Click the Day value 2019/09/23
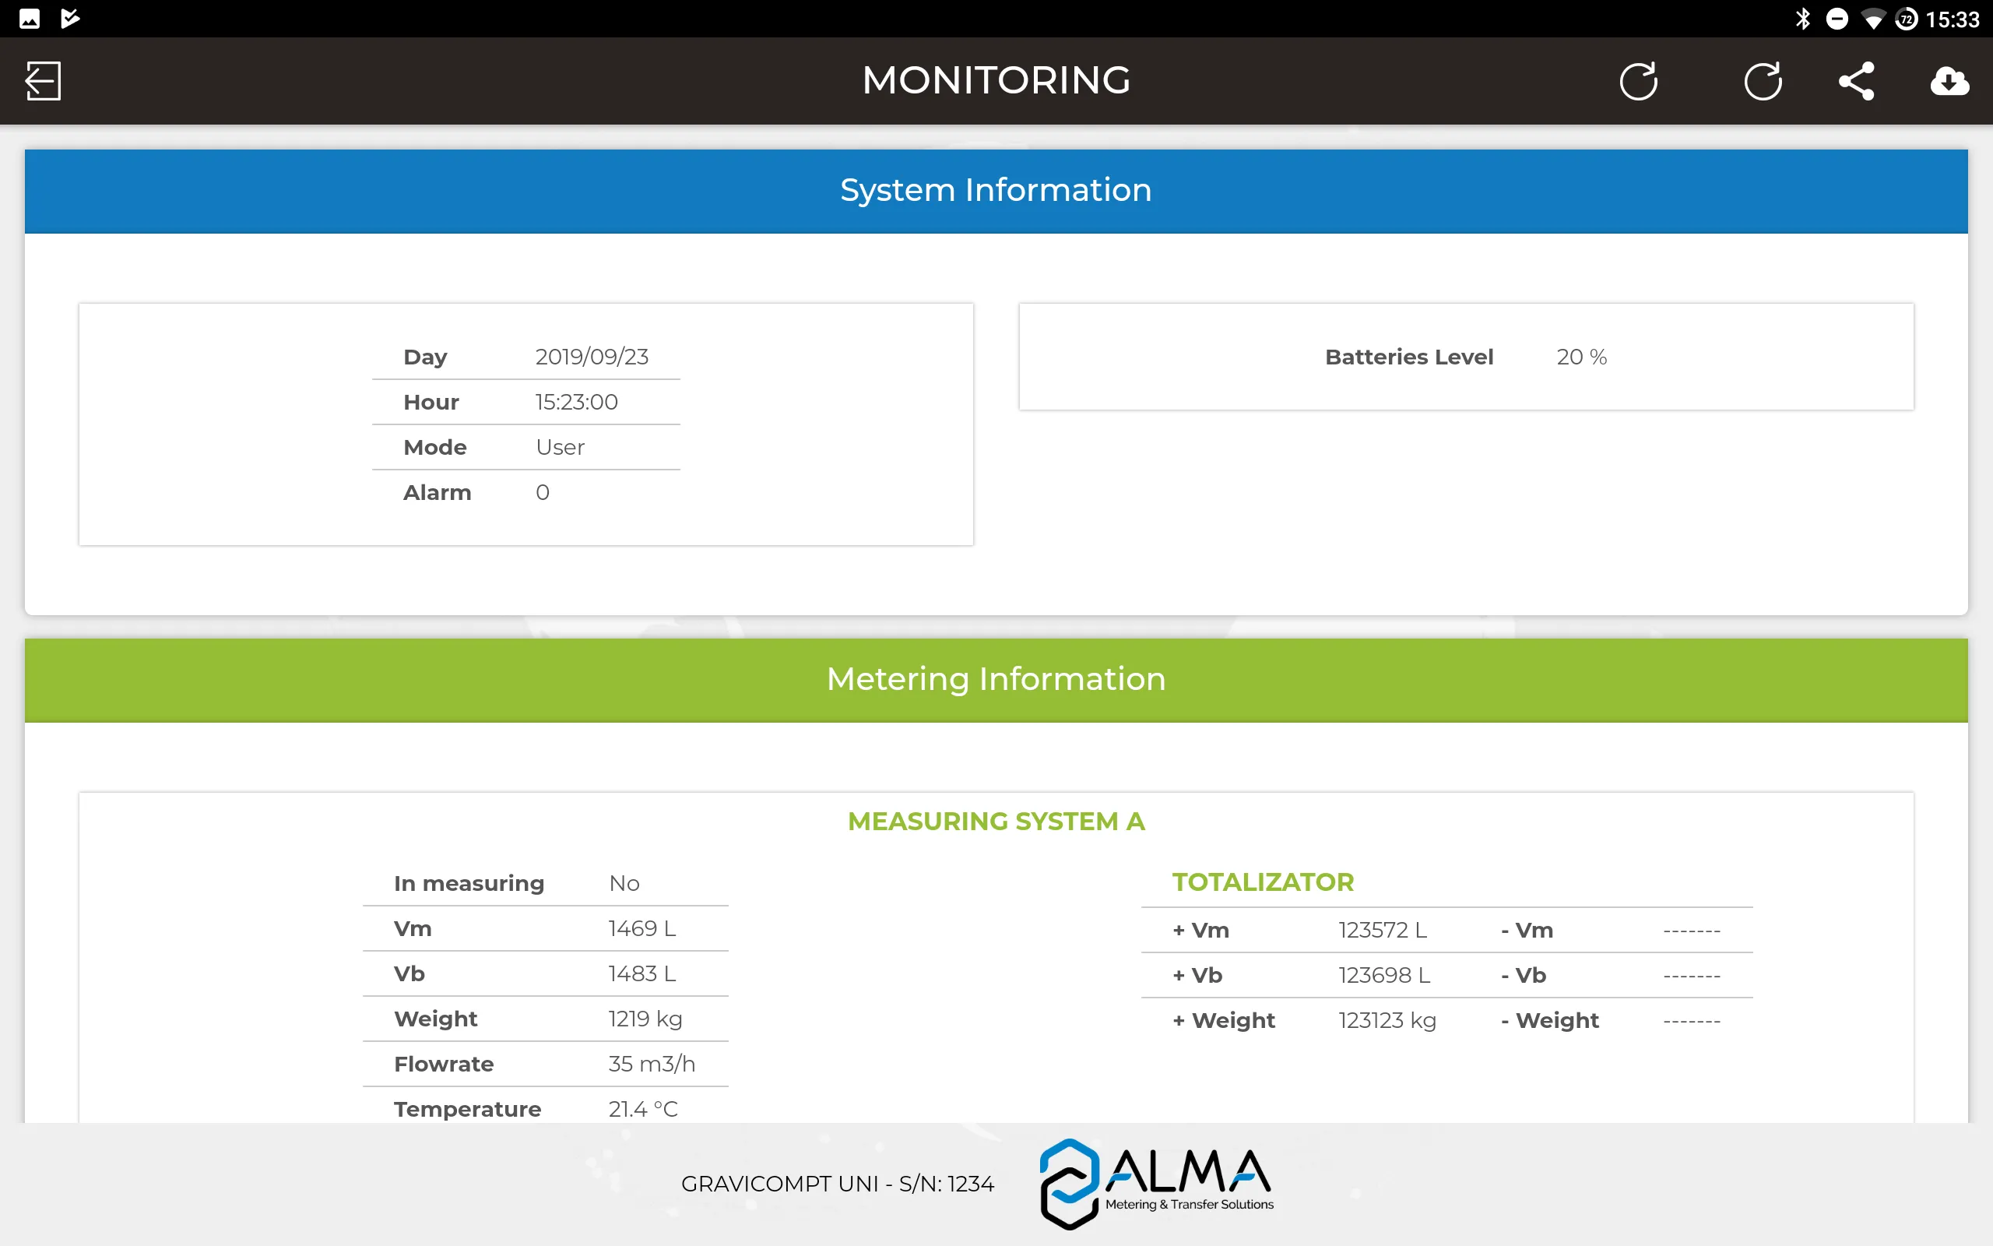The image size is (1993, 1246). (592, 357)
